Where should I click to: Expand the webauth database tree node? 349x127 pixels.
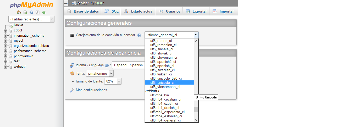coord(5,67)
